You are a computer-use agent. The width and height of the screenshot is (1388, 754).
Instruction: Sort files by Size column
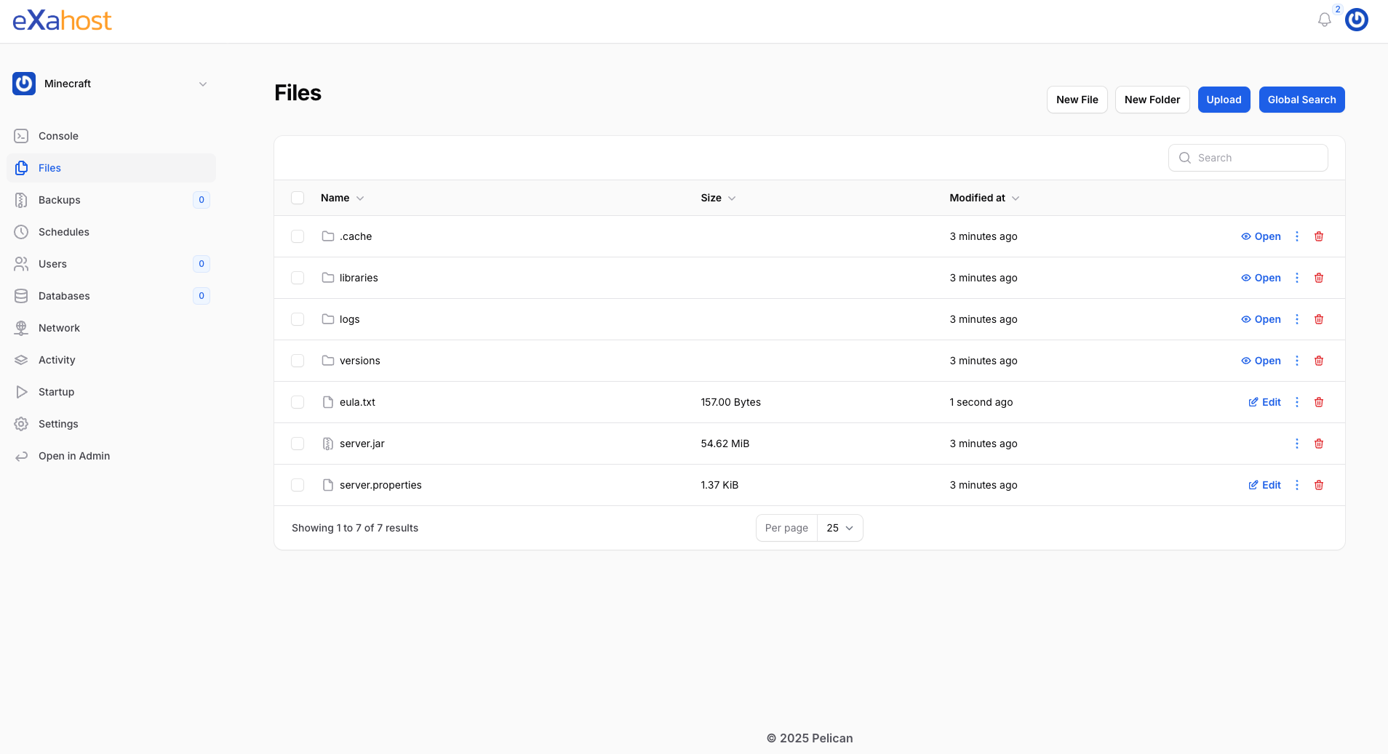717,198
